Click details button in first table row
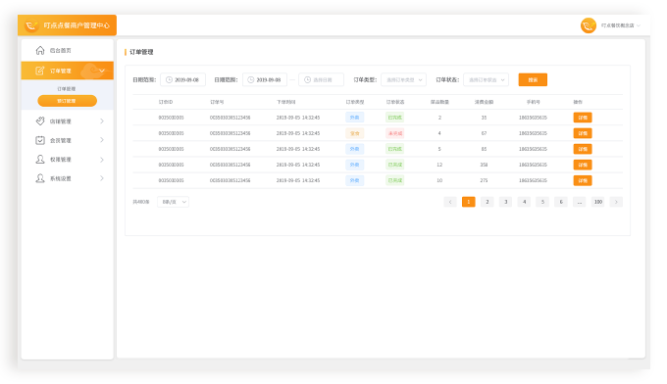This screenshot has width=667, height=384. click(x=583, y=118)
